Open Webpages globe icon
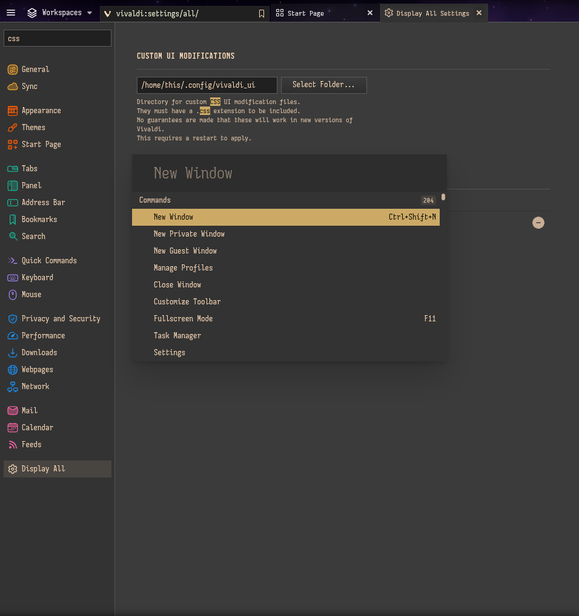The height and width of the screenshot is (616, 579). [13, 370]
